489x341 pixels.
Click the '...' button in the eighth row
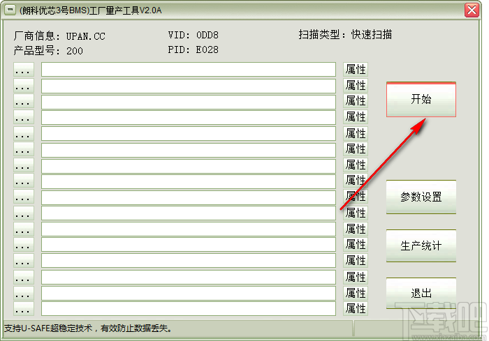point(24,181)
